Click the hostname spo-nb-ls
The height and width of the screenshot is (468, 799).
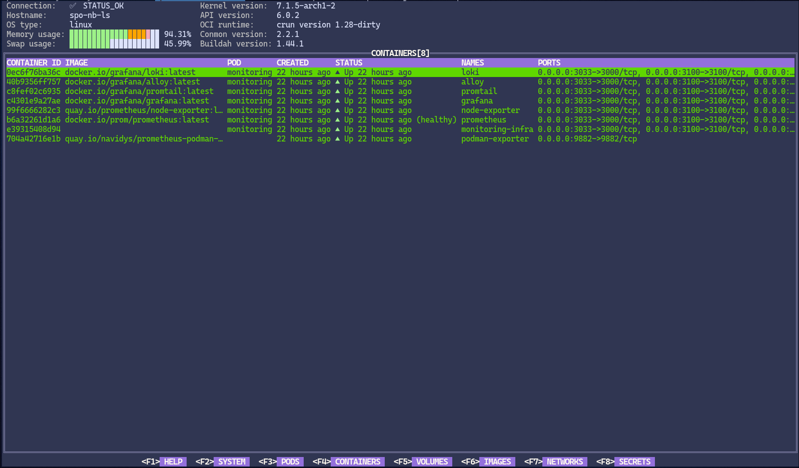pos(90,15)
